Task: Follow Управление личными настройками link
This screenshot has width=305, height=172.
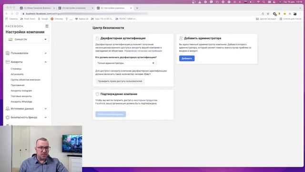Action: [x=143, y=51]
